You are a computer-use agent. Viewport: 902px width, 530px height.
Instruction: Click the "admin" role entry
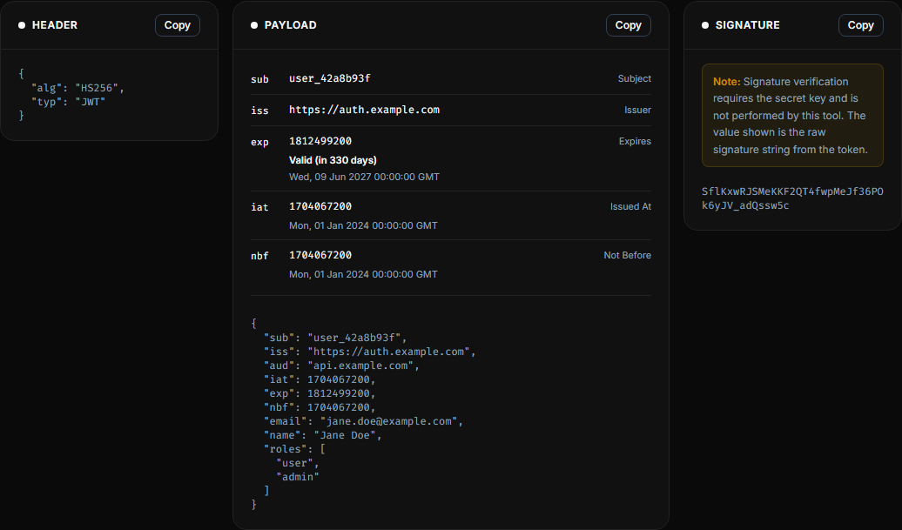[298, 477]
